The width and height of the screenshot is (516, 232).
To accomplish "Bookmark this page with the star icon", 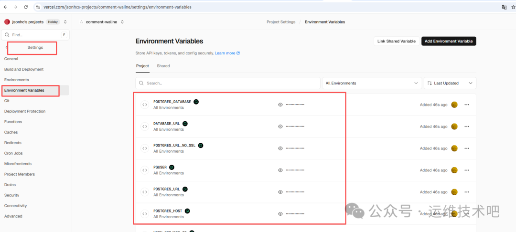I will (513, 7).
